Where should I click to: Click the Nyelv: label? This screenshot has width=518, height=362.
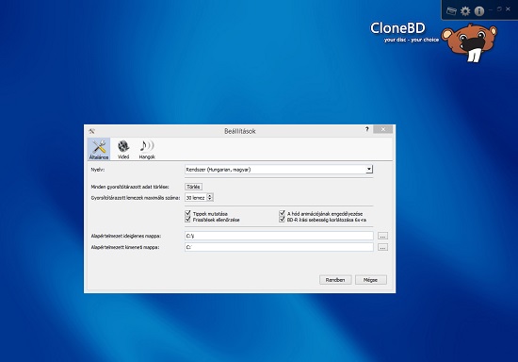(x=97, y=170)
